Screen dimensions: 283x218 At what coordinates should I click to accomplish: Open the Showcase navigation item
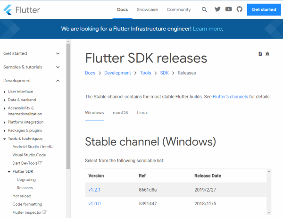147,9
